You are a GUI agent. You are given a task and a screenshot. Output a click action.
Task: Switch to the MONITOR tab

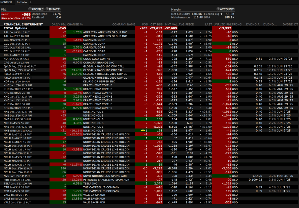[6, 2]
